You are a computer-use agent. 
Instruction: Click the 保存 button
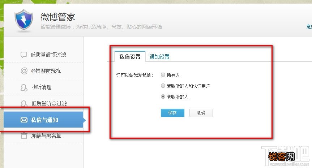pos(172,113)
